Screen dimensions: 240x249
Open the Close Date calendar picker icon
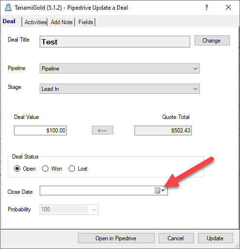click(x=160, y=190)
